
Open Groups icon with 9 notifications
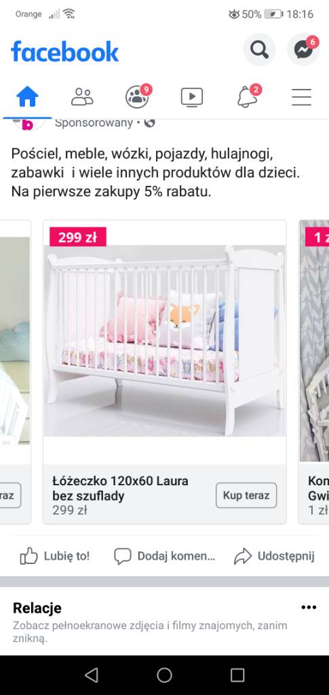[137, 96]
